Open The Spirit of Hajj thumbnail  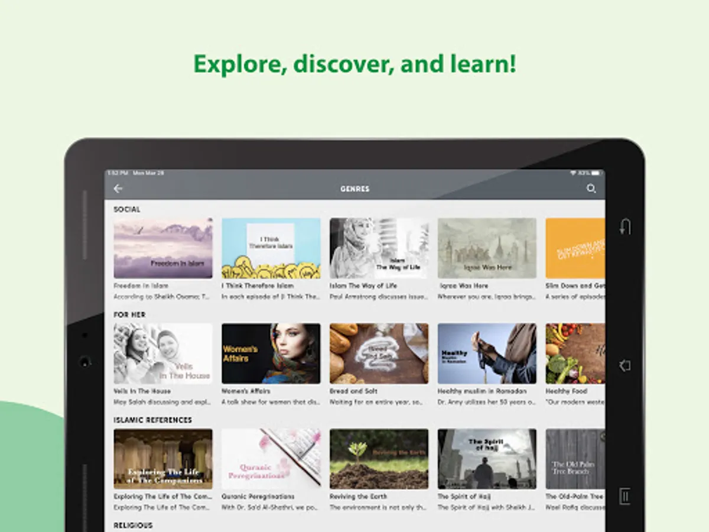coord(487,459)
